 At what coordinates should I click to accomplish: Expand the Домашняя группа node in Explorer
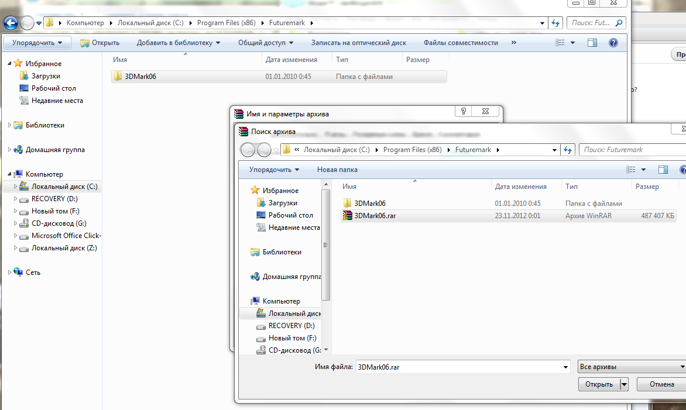click(9, 150)
